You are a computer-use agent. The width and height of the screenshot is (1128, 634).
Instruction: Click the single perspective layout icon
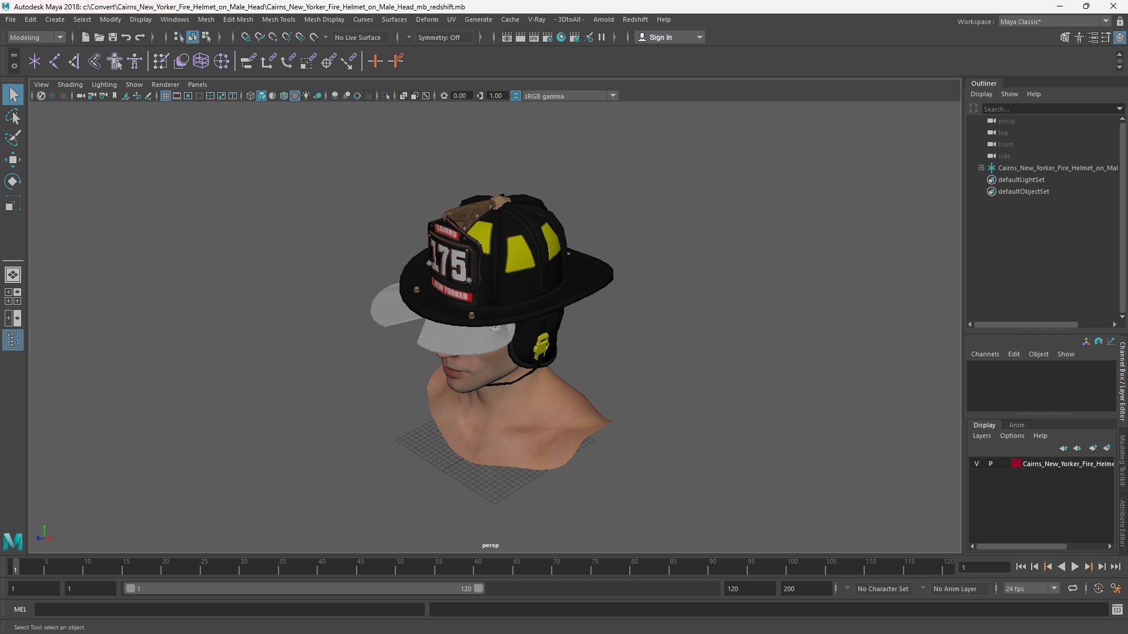pyautogui.click(x=13, y=275)
